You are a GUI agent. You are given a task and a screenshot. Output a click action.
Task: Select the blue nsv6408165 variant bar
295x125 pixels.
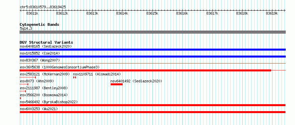click(152, 50)
